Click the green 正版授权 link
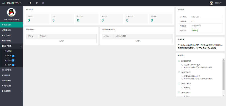Viewport: 226px width, 106px height. coord(195,30)
